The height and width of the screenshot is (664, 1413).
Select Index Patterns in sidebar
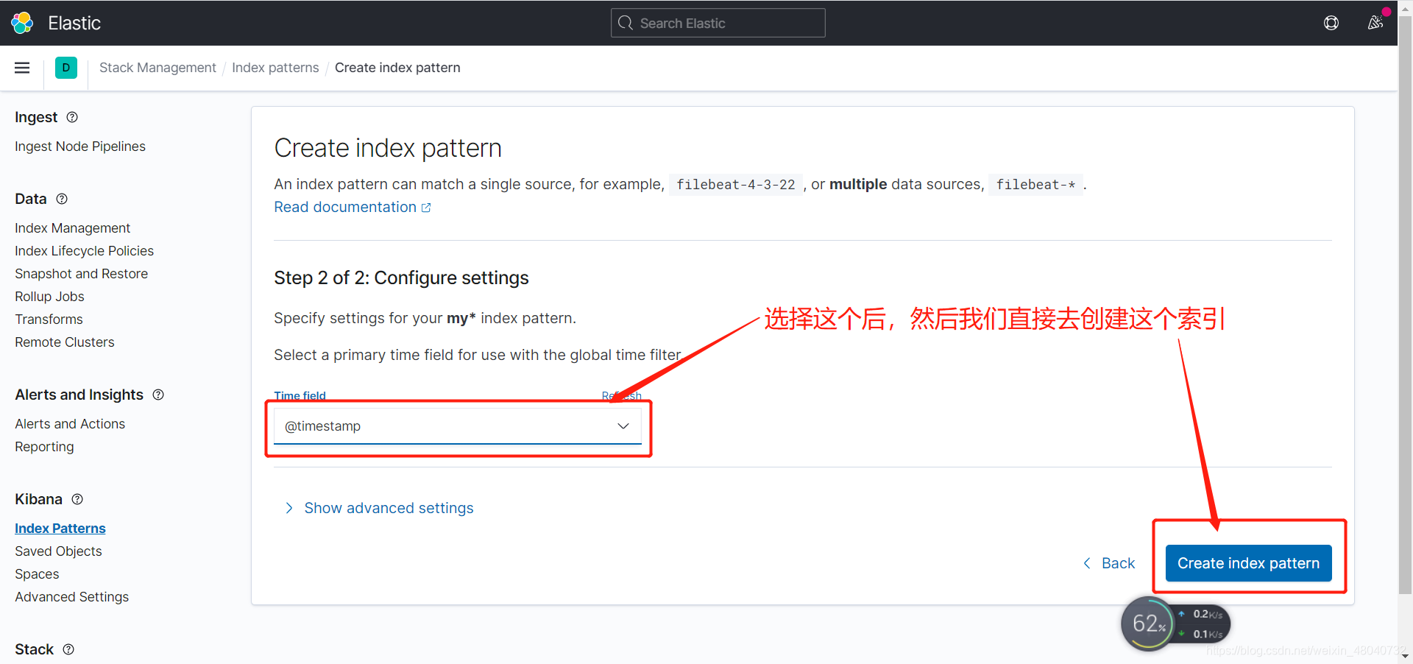[x=60, y=529]
